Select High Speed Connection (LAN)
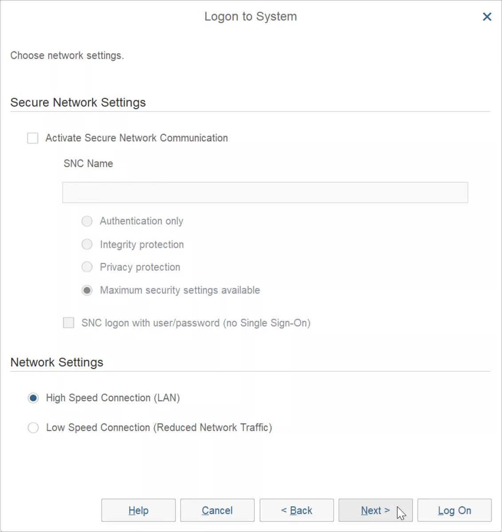The width and height of the screenshot is (502, 532). click(x=33, y=398)
